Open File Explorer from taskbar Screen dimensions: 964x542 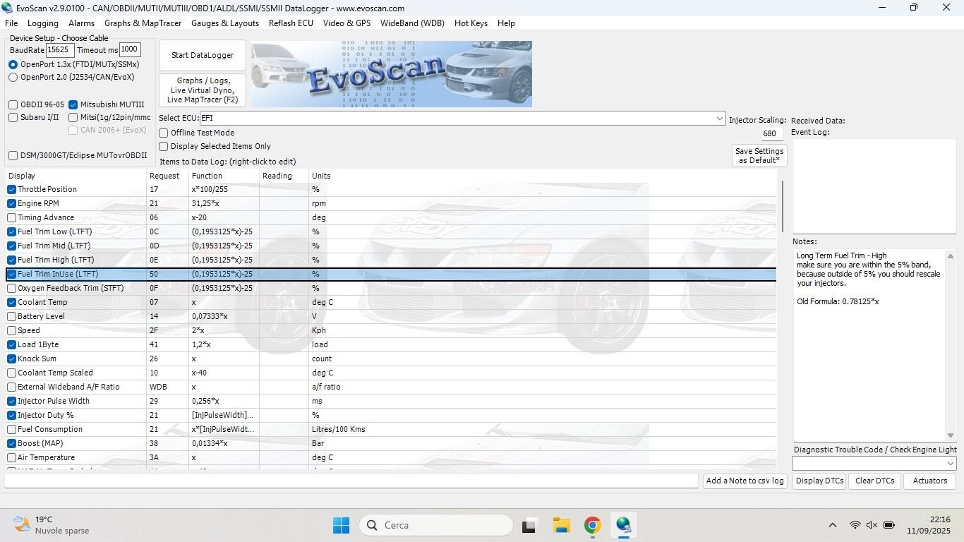tap(561, 525)
